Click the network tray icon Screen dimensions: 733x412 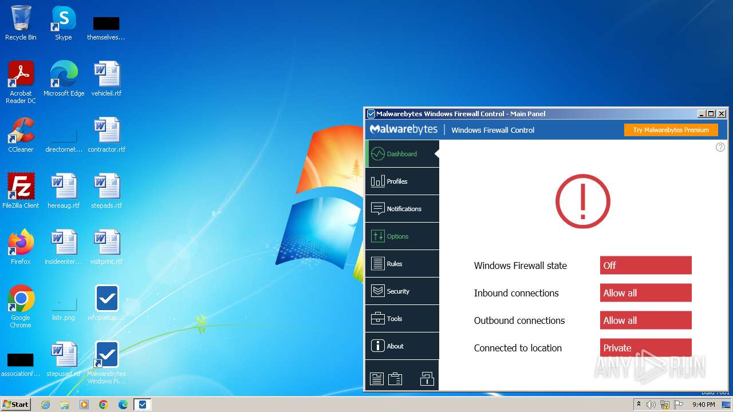665,405
